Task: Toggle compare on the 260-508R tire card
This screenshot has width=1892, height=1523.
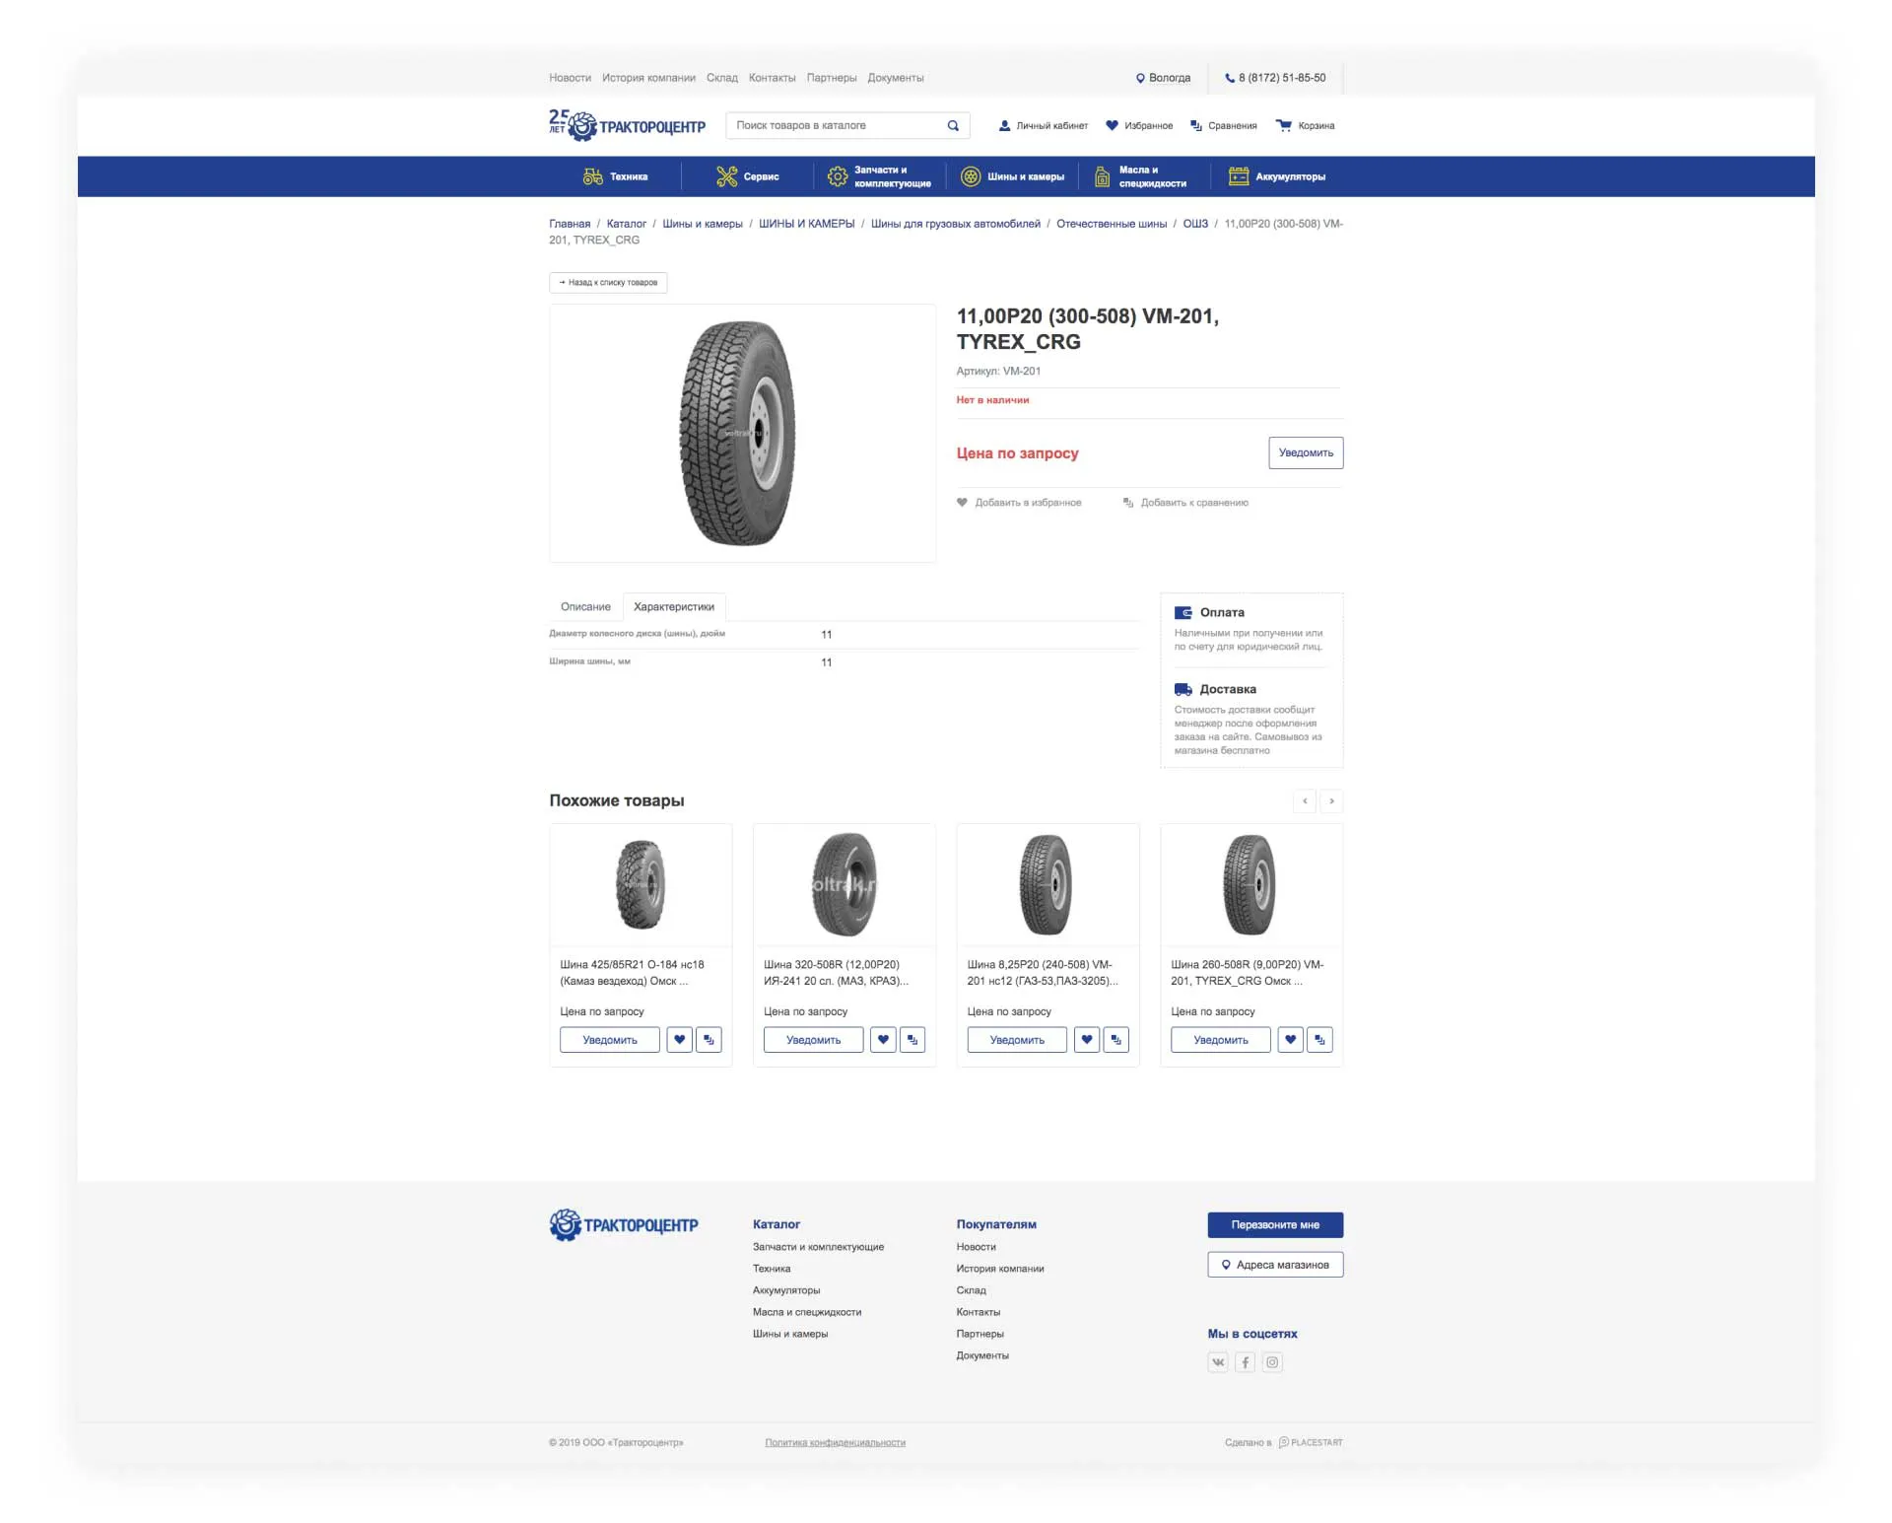Action: (1319, 1040)
